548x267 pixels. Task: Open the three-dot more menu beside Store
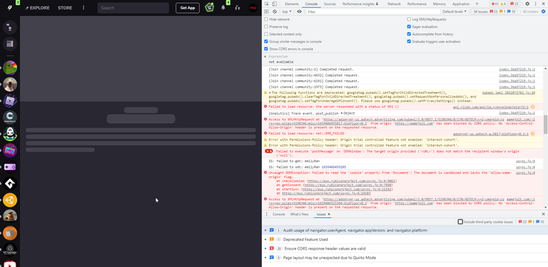[83, 8]
